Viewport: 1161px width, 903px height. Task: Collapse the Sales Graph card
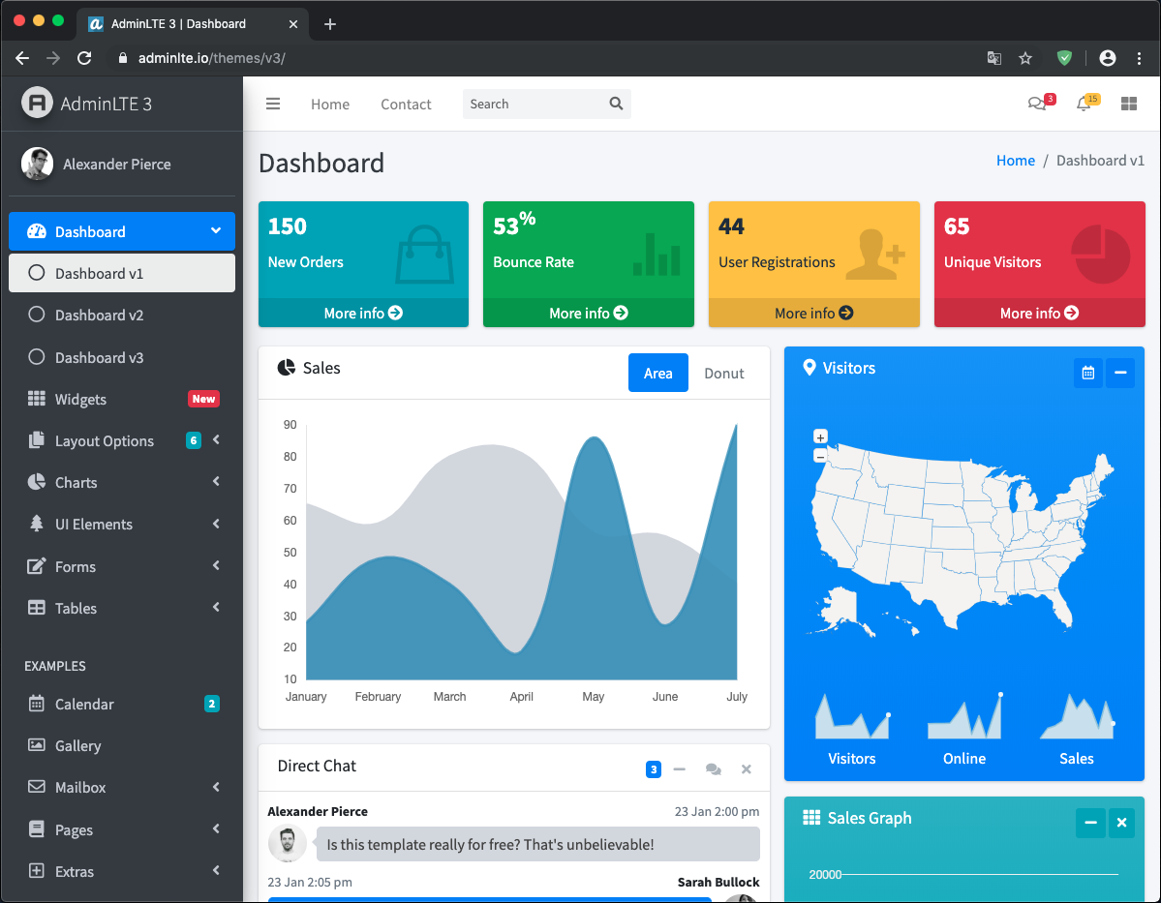tap(1090, 823)
